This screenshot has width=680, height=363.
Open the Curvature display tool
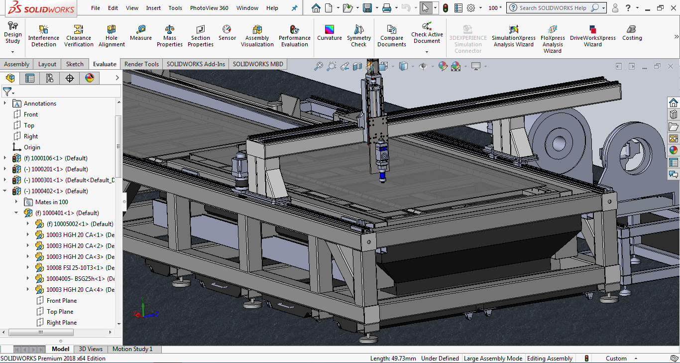coord(330,30)
